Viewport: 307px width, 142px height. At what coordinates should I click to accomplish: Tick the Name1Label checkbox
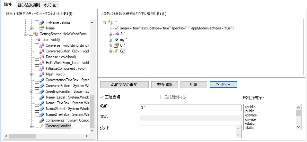(37, 97)
